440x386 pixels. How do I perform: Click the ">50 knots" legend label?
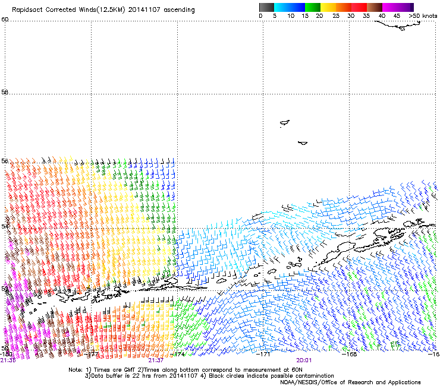(423, 16)
